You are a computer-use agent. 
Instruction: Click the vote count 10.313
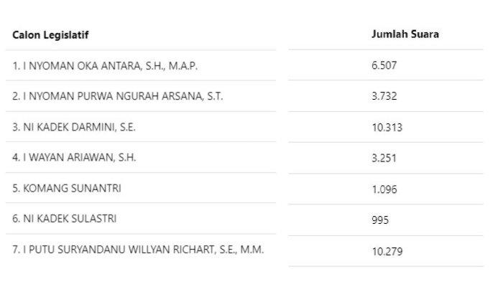(x=387, y=128)
